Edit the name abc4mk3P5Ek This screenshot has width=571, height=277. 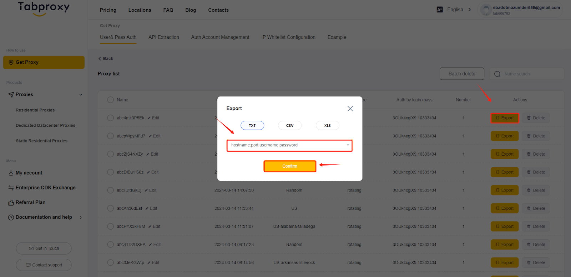[x=153, y=118]
